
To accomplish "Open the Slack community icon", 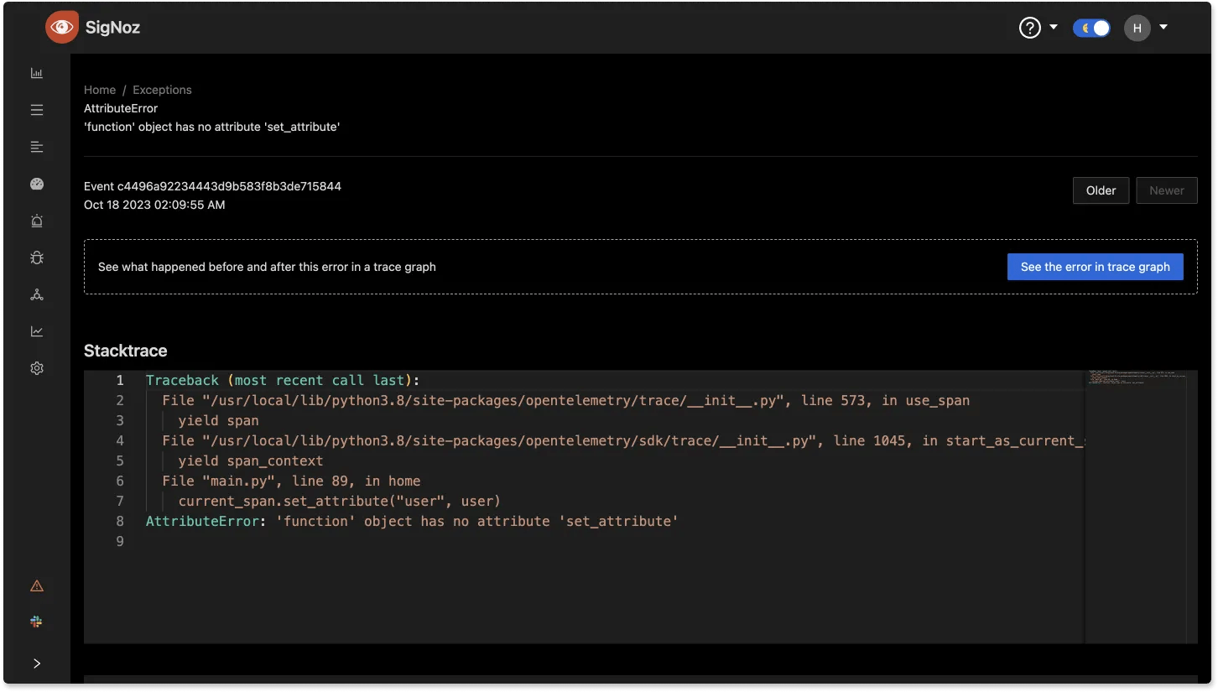I will tap(36, 622).
